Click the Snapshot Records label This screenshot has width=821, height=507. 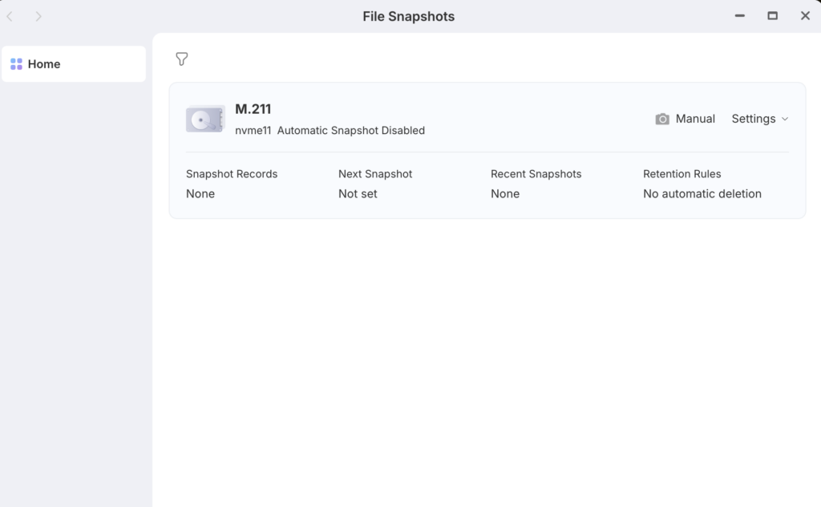tap(232, 174)
